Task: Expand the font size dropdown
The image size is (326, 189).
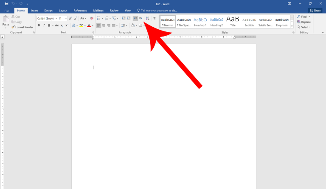Action: [x=66, y=18]
